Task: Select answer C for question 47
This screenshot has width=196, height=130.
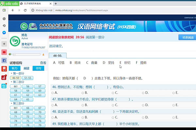Action: click(113, 105)
